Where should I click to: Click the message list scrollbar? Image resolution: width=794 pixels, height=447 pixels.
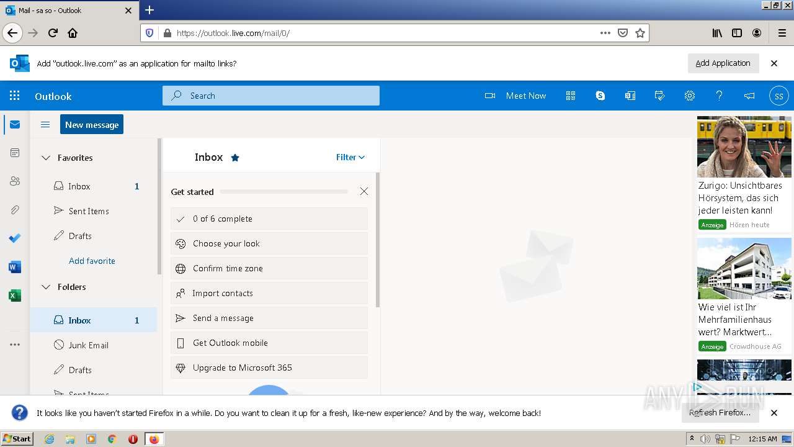click(x=378, y=240)
